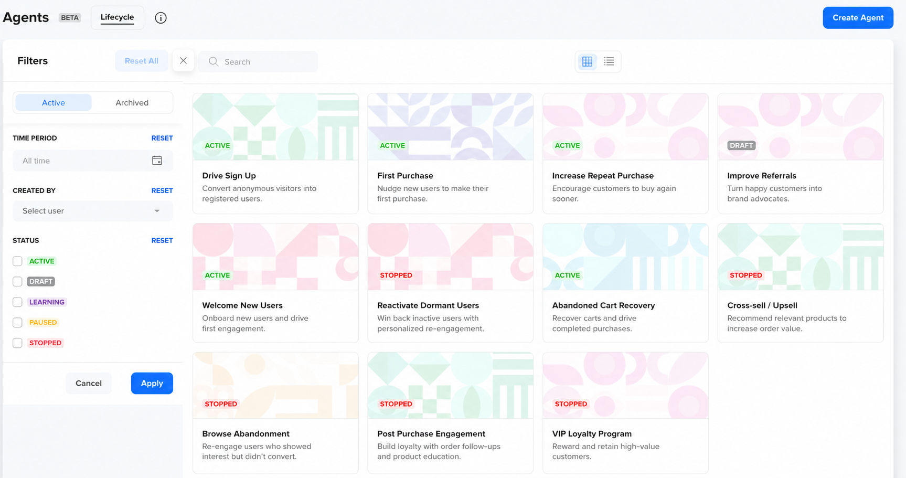Tick the STOPPED status checkbox
Screen dimensions: 906x478
17,343
